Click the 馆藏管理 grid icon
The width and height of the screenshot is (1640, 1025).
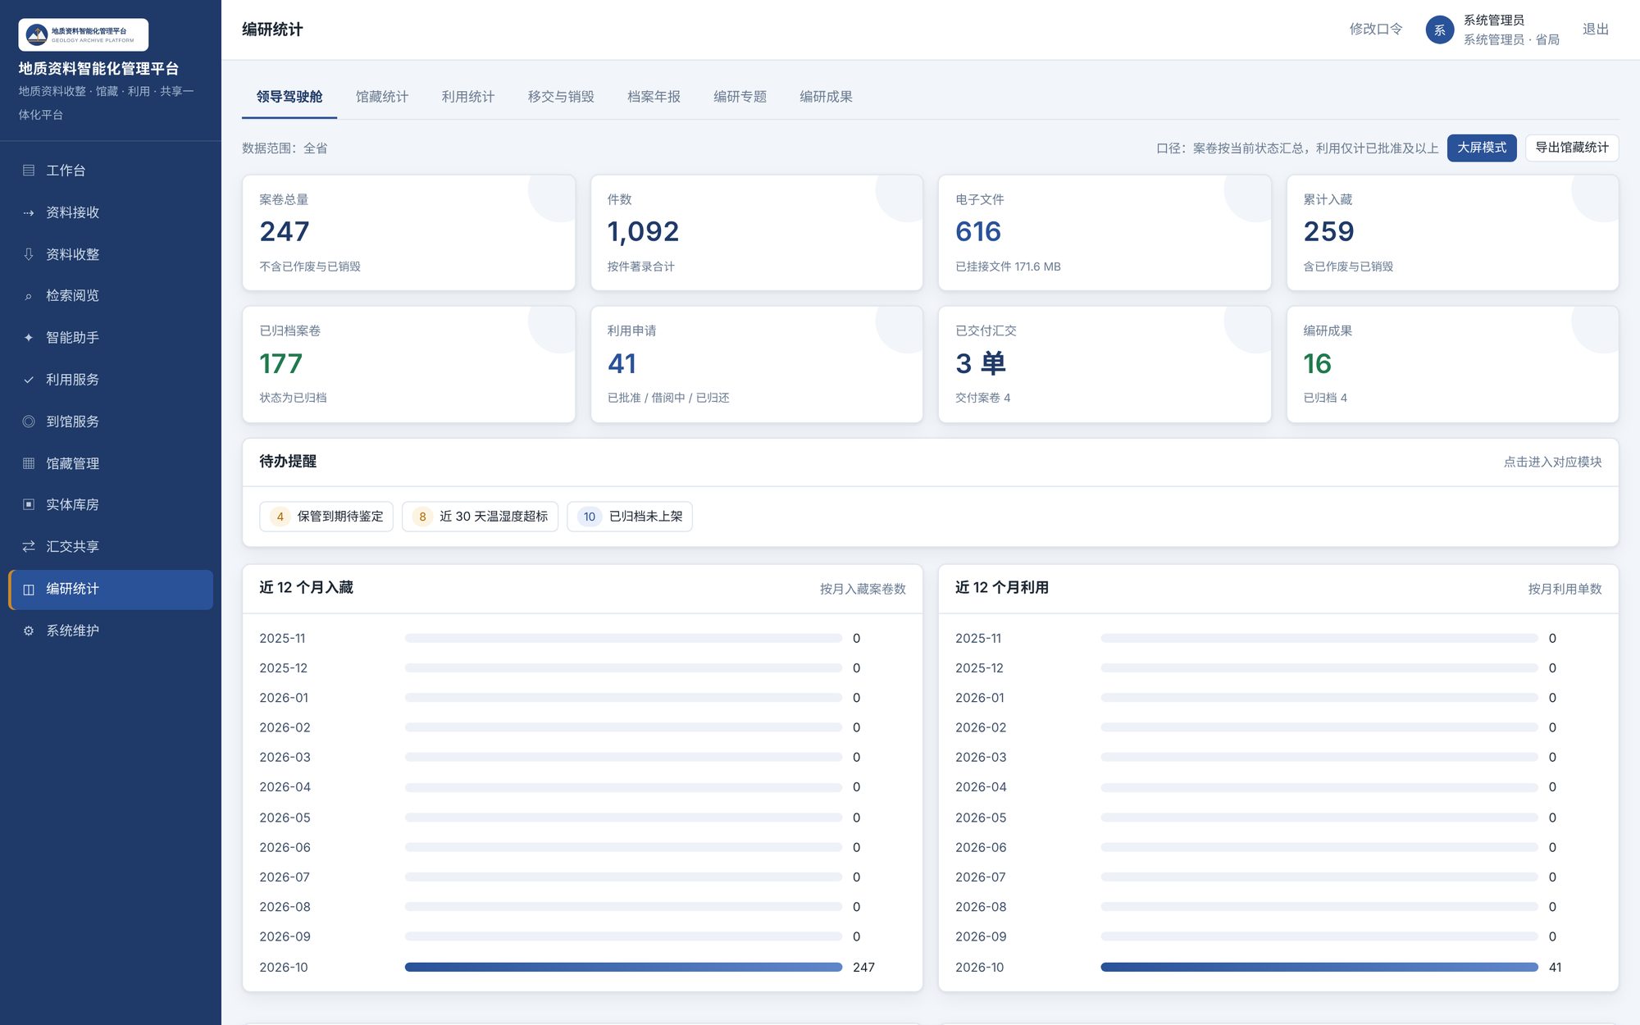click(29, 463)
